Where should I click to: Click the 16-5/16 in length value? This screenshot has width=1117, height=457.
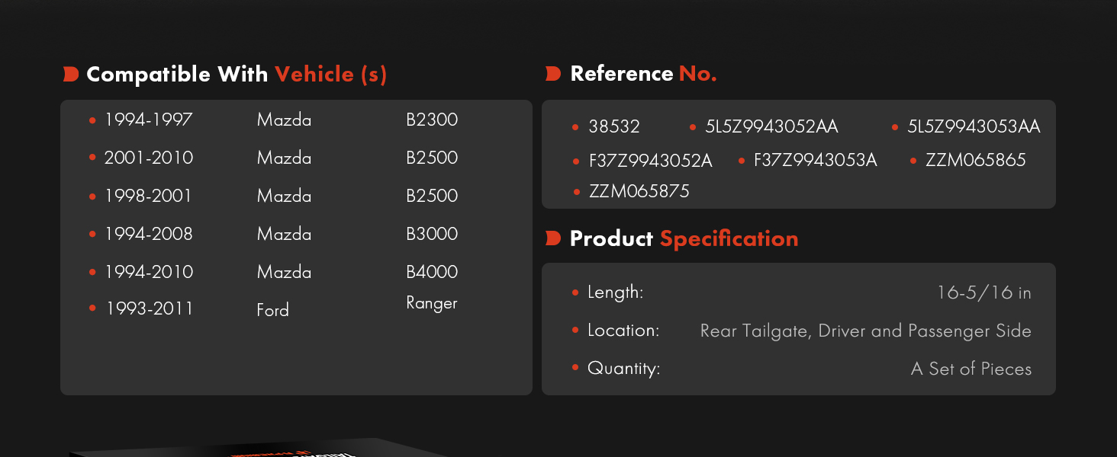pos(983,292)
